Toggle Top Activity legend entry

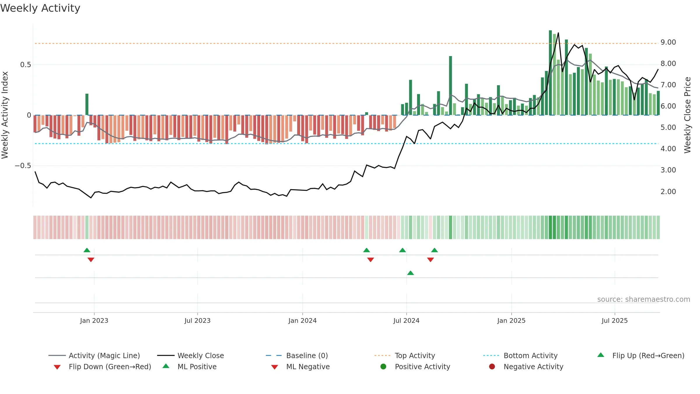(405, 355)
